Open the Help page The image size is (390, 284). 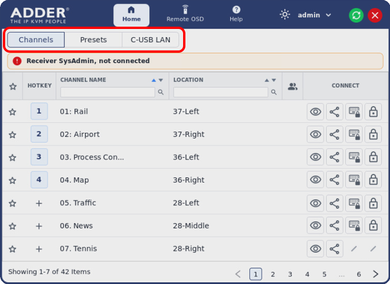[236, 14]
